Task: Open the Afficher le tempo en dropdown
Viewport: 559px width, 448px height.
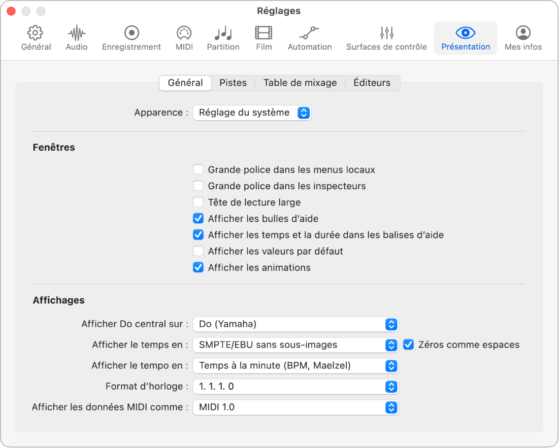Action: point(295,366)
